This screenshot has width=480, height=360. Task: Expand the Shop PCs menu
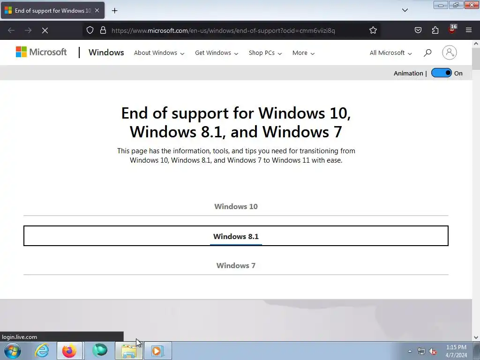(265, 52)
